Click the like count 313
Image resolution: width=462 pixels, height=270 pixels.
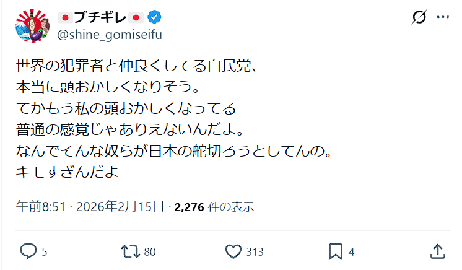pyautogui.click(x=254, y=251)
